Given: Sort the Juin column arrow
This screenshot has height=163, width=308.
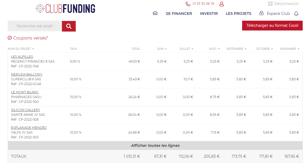Looking at the screenshot, I should coord(166,49).
